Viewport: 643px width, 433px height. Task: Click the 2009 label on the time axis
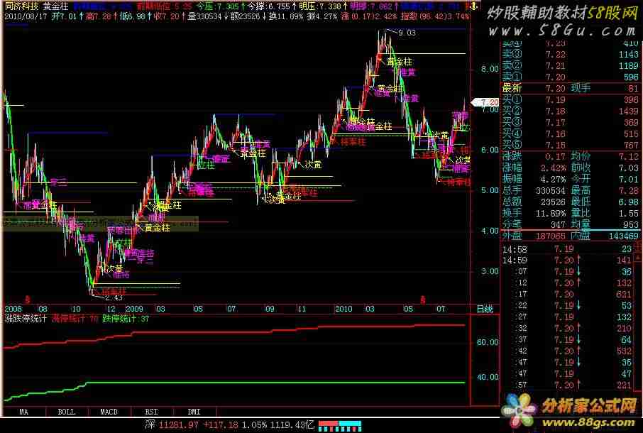(x=134, y=309)
